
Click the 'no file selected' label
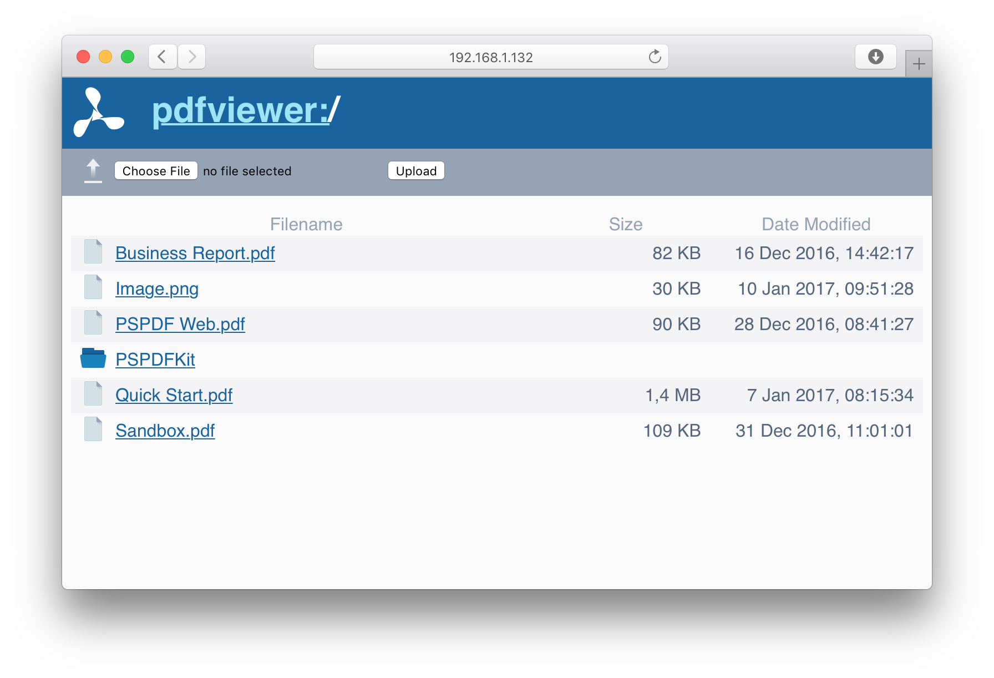point(247,171)
